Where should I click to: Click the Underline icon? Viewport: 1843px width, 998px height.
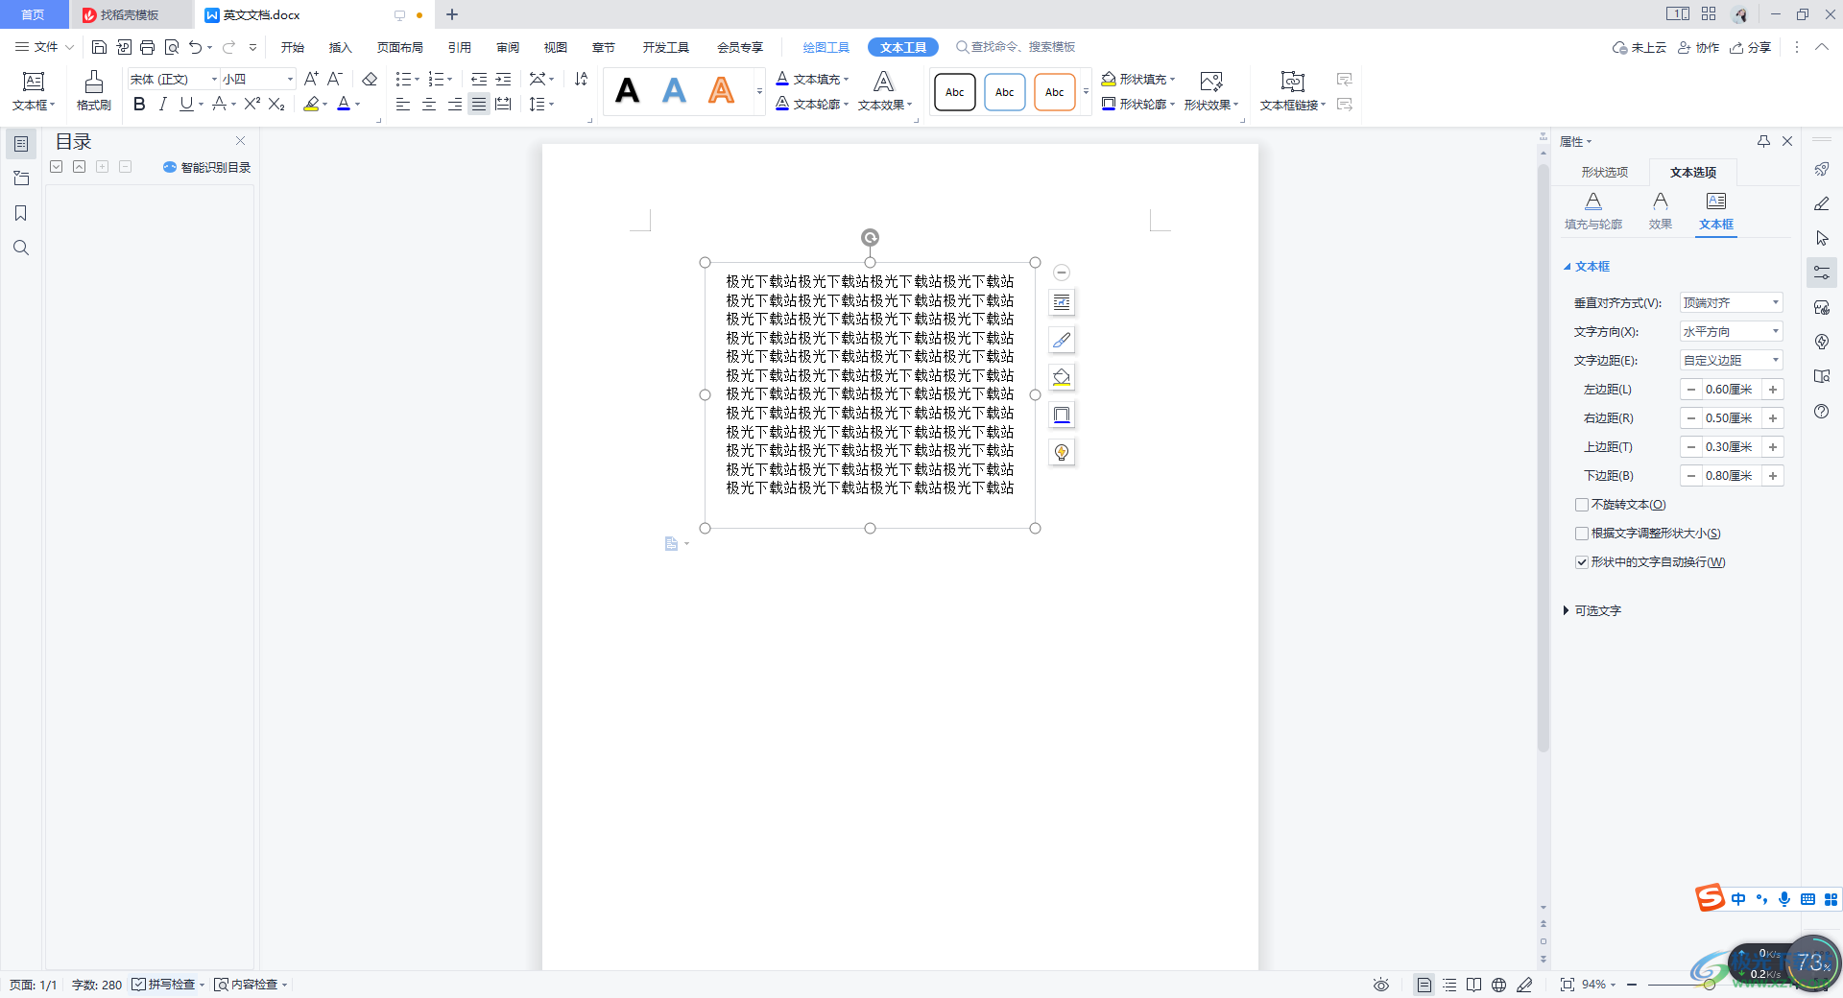click(x=186, y=104)
